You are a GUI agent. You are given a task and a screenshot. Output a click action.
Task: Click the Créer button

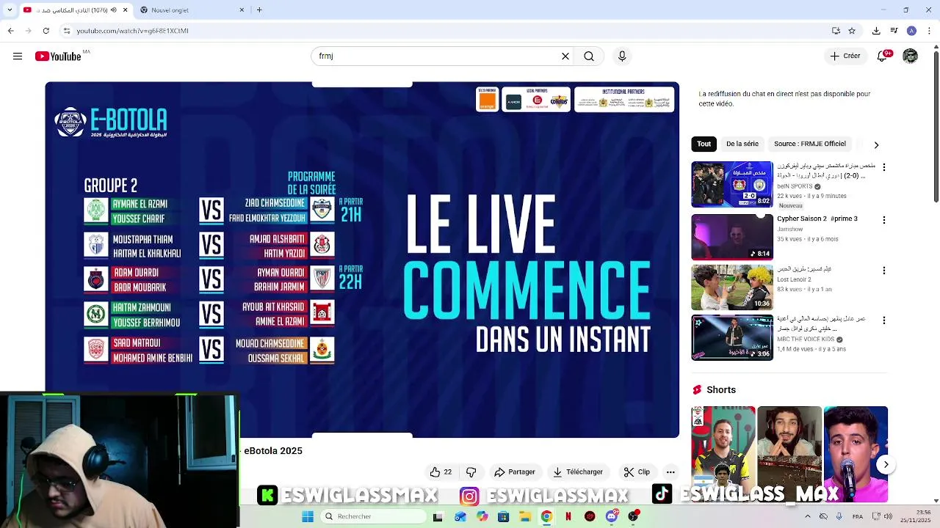coord(845,56)
